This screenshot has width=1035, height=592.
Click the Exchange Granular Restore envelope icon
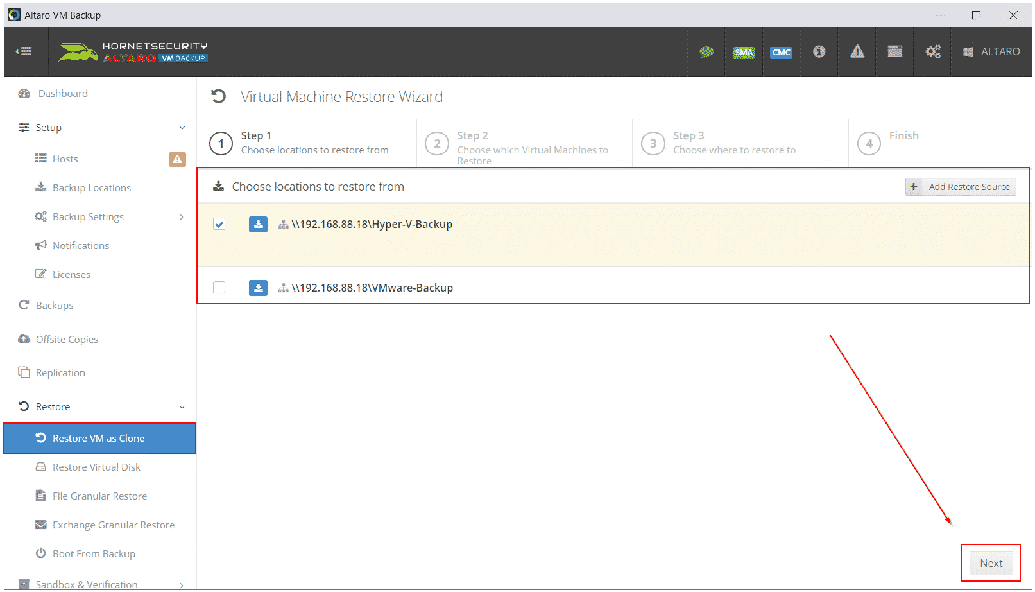click(x=41, y=525)
